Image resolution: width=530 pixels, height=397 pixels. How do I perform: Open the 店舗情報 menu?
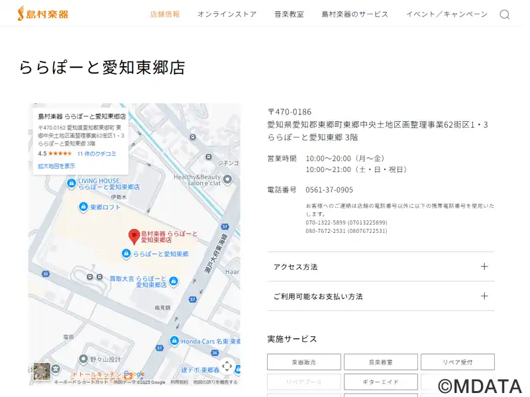point(165,15)
